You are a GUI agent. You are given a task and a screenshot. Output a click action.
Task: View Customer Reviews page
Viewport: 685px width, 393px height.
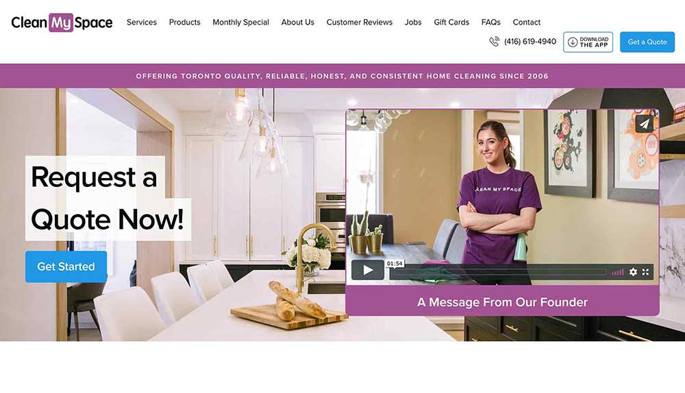click(x=360, y=23)
